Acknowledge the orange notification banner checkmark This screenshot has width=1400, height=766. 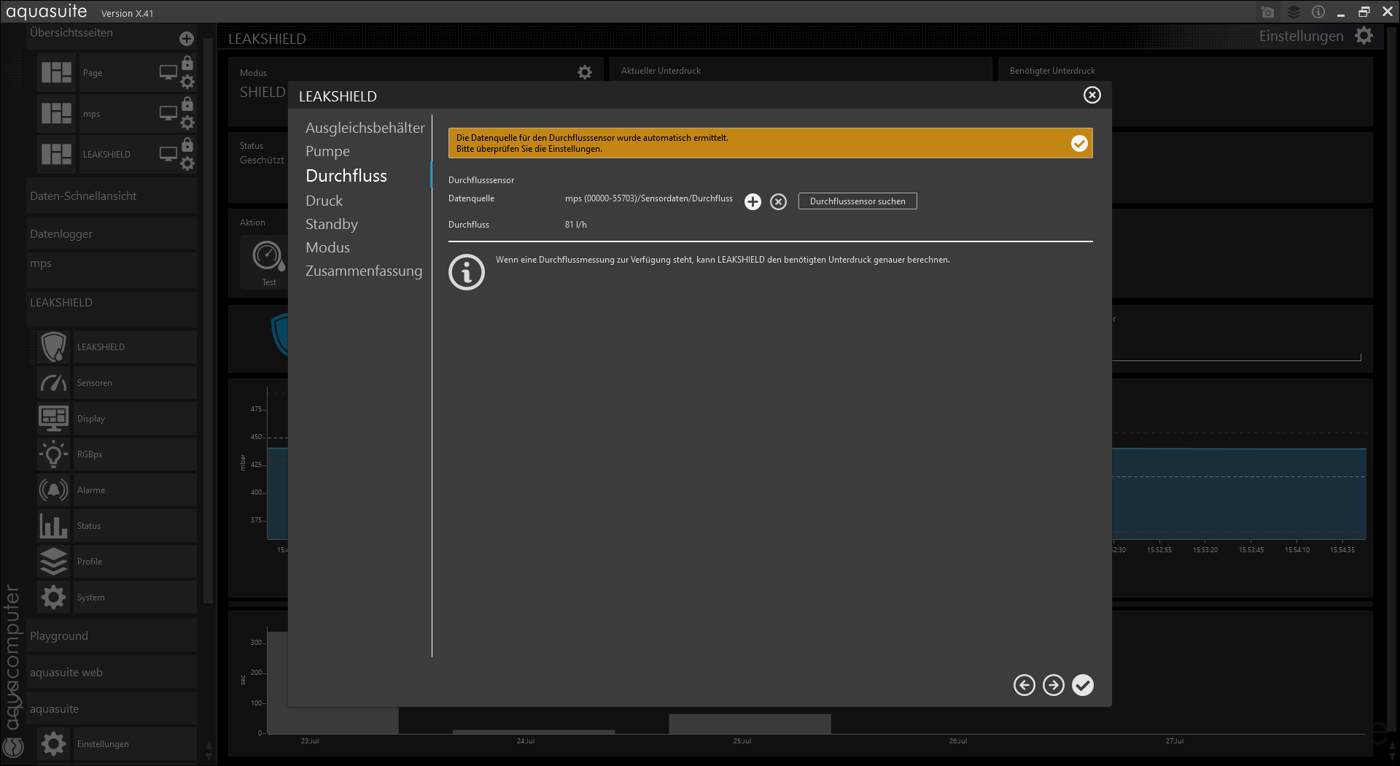click(x=1079, y=144)
